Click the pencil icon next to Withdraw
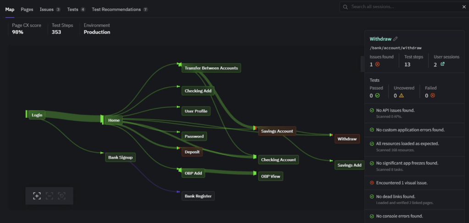This screenshot has width=469, height=223. click(x=396, y=39)
